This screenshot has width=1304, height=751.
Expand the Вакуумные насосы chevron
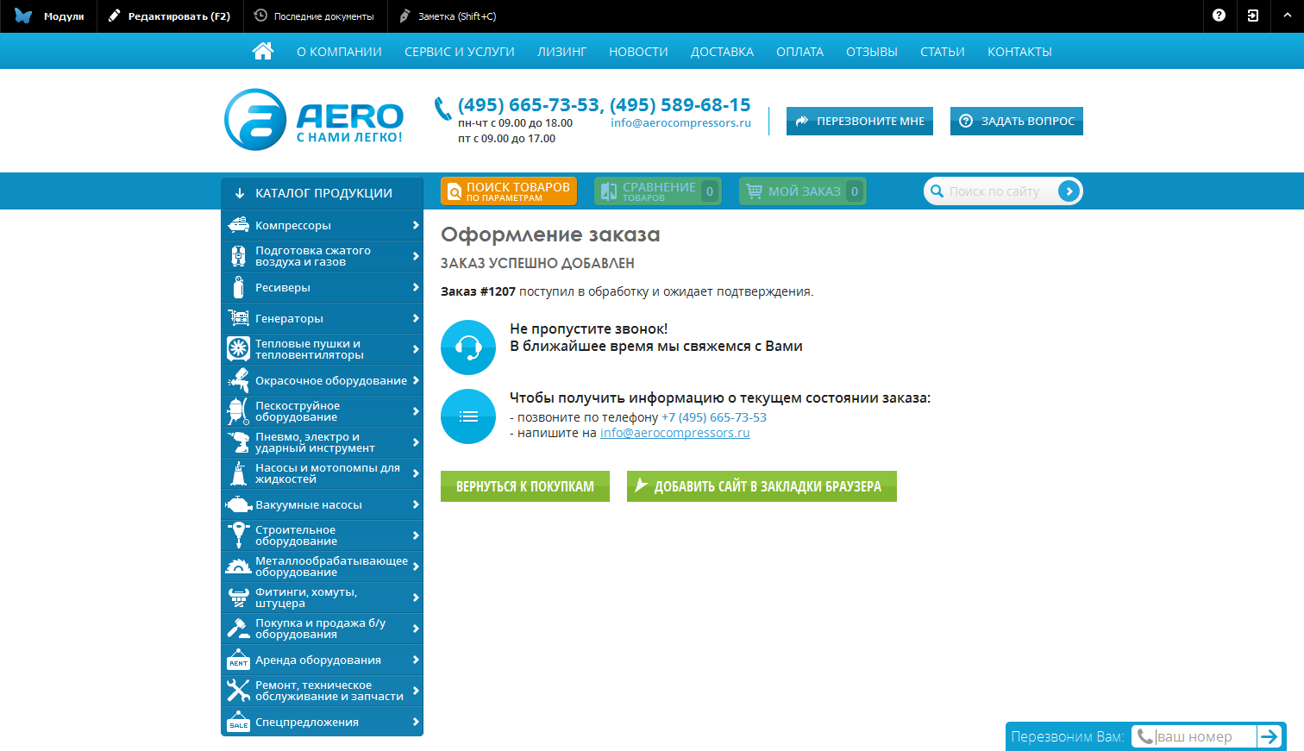pyautogui.click(x=416, y=504)
